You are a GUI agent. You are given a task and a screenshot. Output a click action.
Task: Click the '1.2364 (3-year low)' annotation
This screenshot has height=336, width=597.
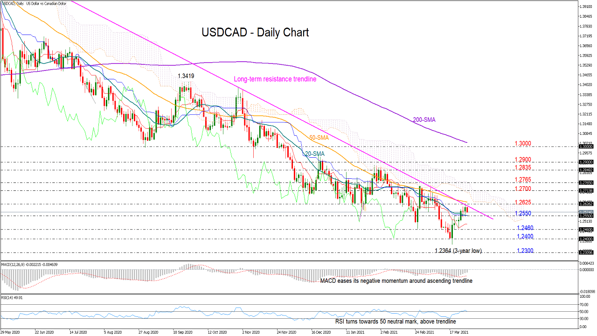click(x=458, y=251)
